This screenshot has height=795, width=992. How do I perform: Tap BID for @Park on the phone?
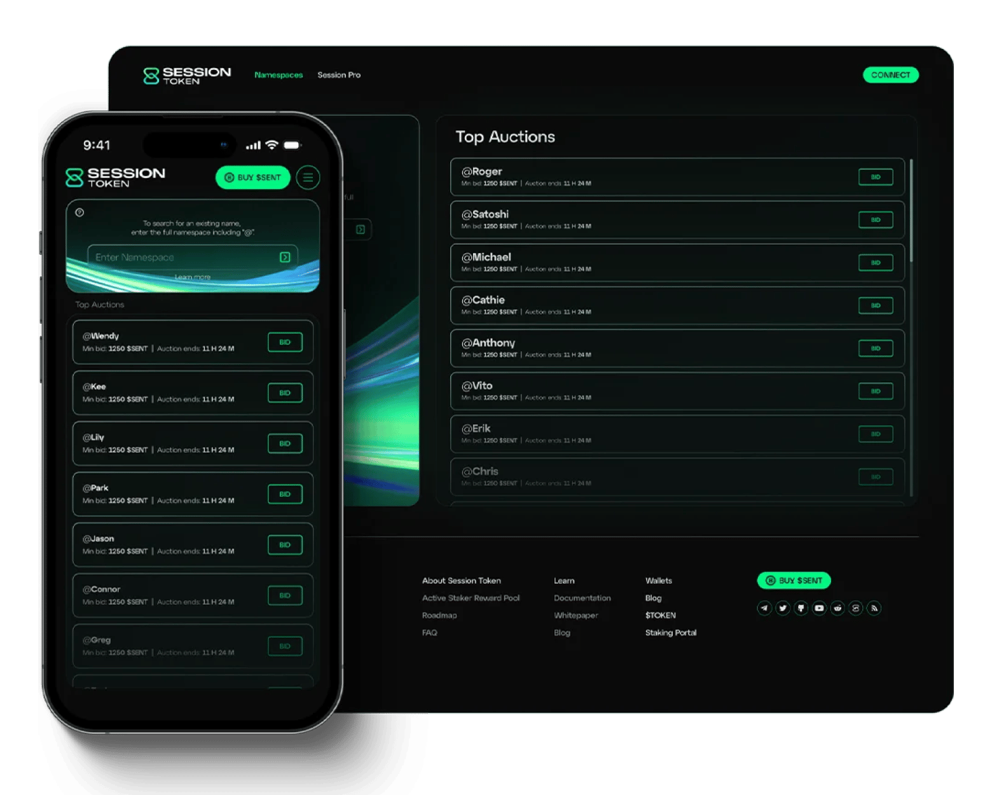pos(285,494)
